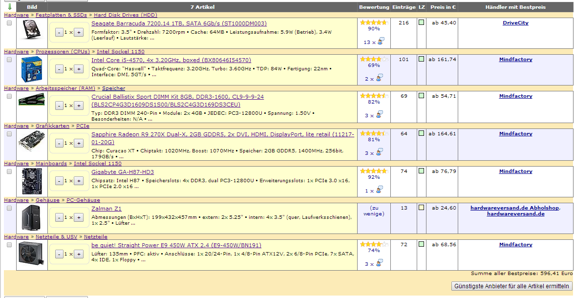
Task: Decrease quantity of Seagate Barracuda
Action: pos(59,32)
